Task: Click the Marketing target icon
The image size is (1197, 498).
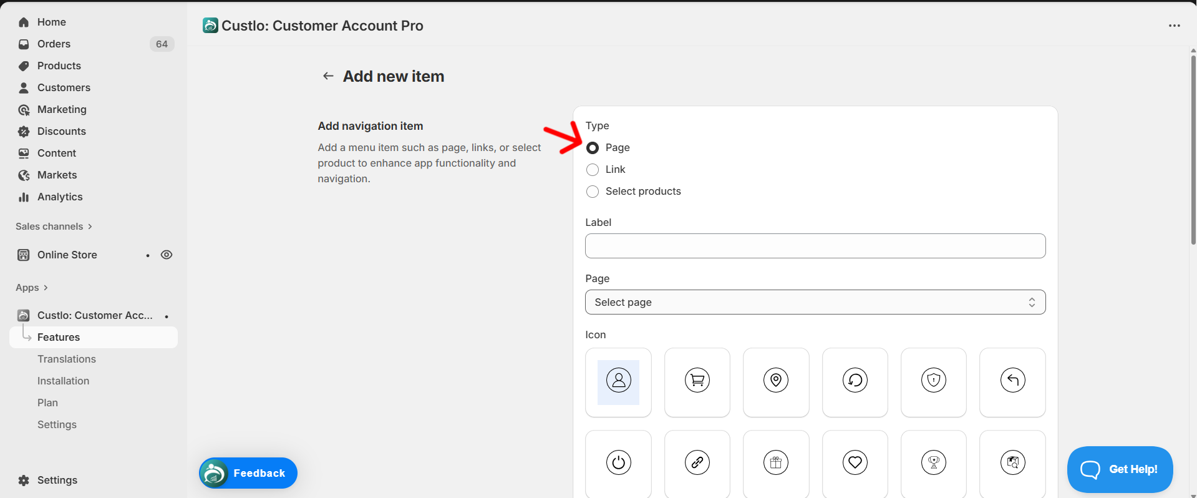Action: (x=24, y=110)
